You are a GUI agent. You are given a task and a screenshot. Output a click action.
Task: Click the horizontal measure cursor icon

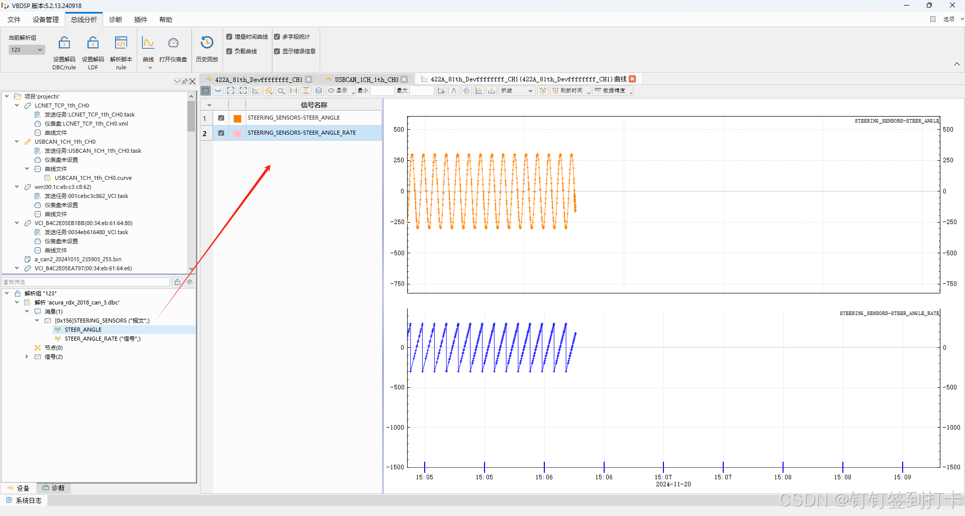294,90
